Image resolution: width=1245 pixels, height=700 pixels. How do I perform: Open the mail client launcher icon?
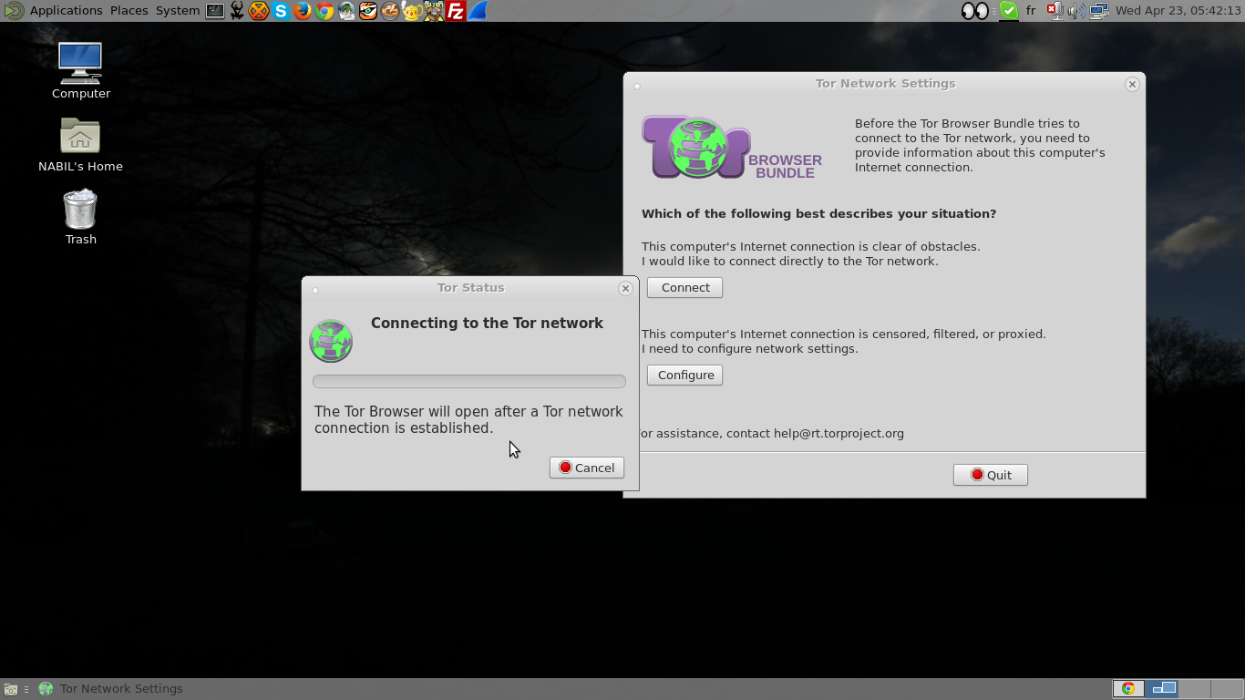pos(346,11)
